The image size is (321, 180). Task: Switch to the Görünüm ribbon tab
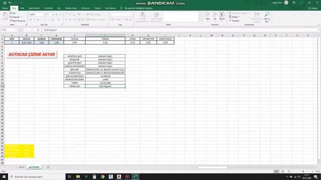click(x=86, y=8)
